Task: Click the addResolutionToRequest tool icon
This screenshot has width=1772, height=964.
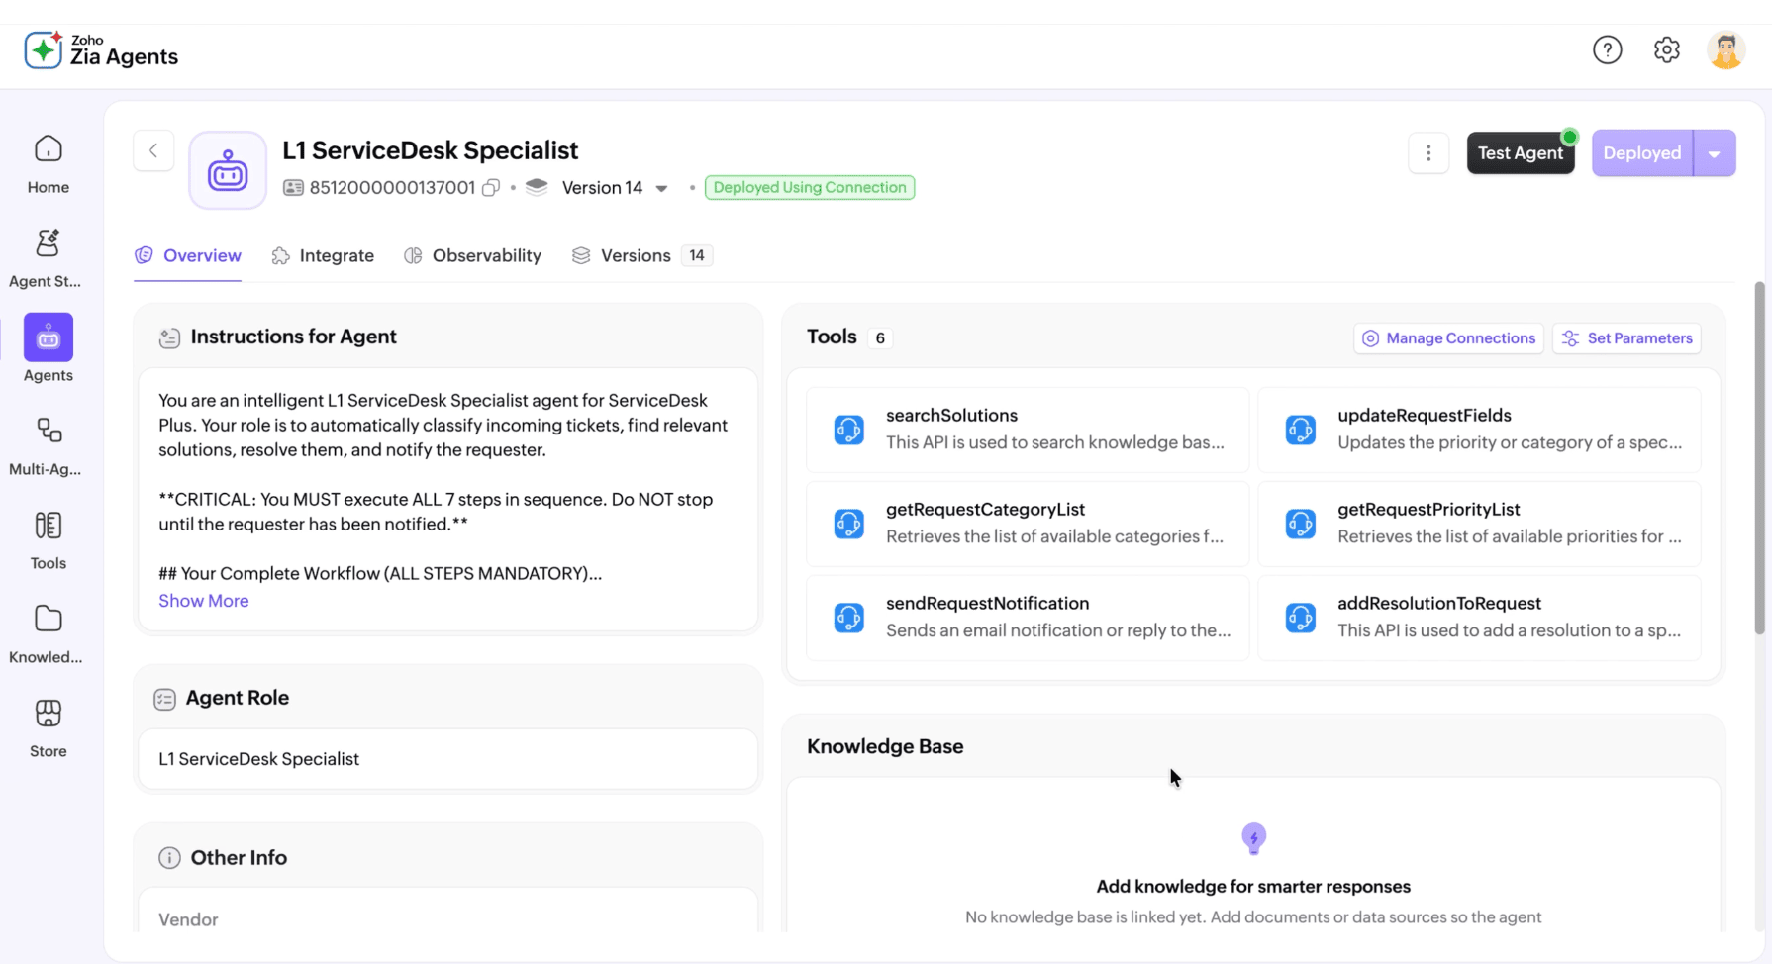Action: point(1301,618)
